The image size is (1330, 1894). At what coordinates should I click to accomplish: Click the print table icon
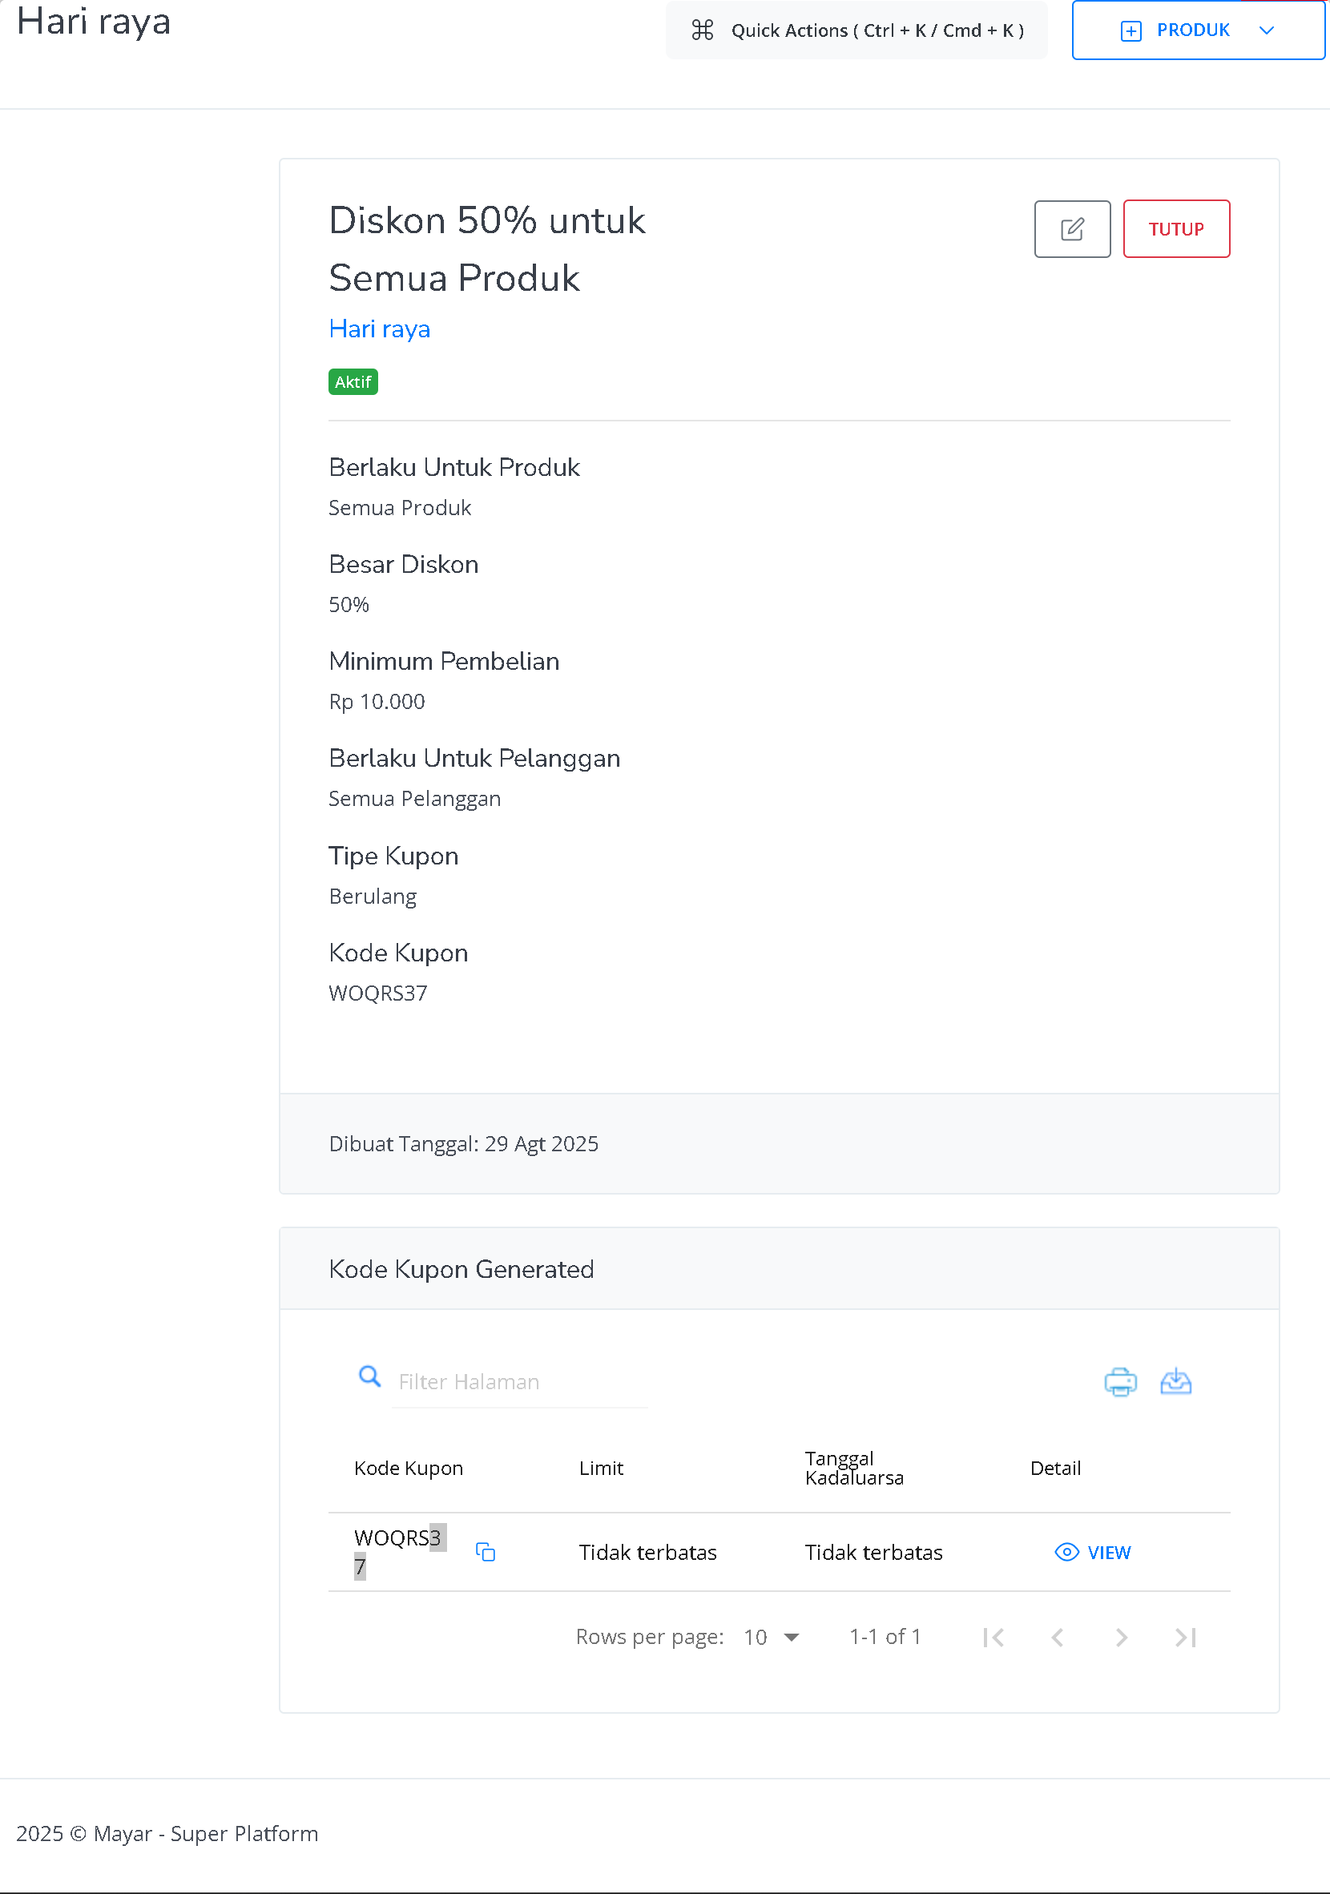click(1119, 1382)
